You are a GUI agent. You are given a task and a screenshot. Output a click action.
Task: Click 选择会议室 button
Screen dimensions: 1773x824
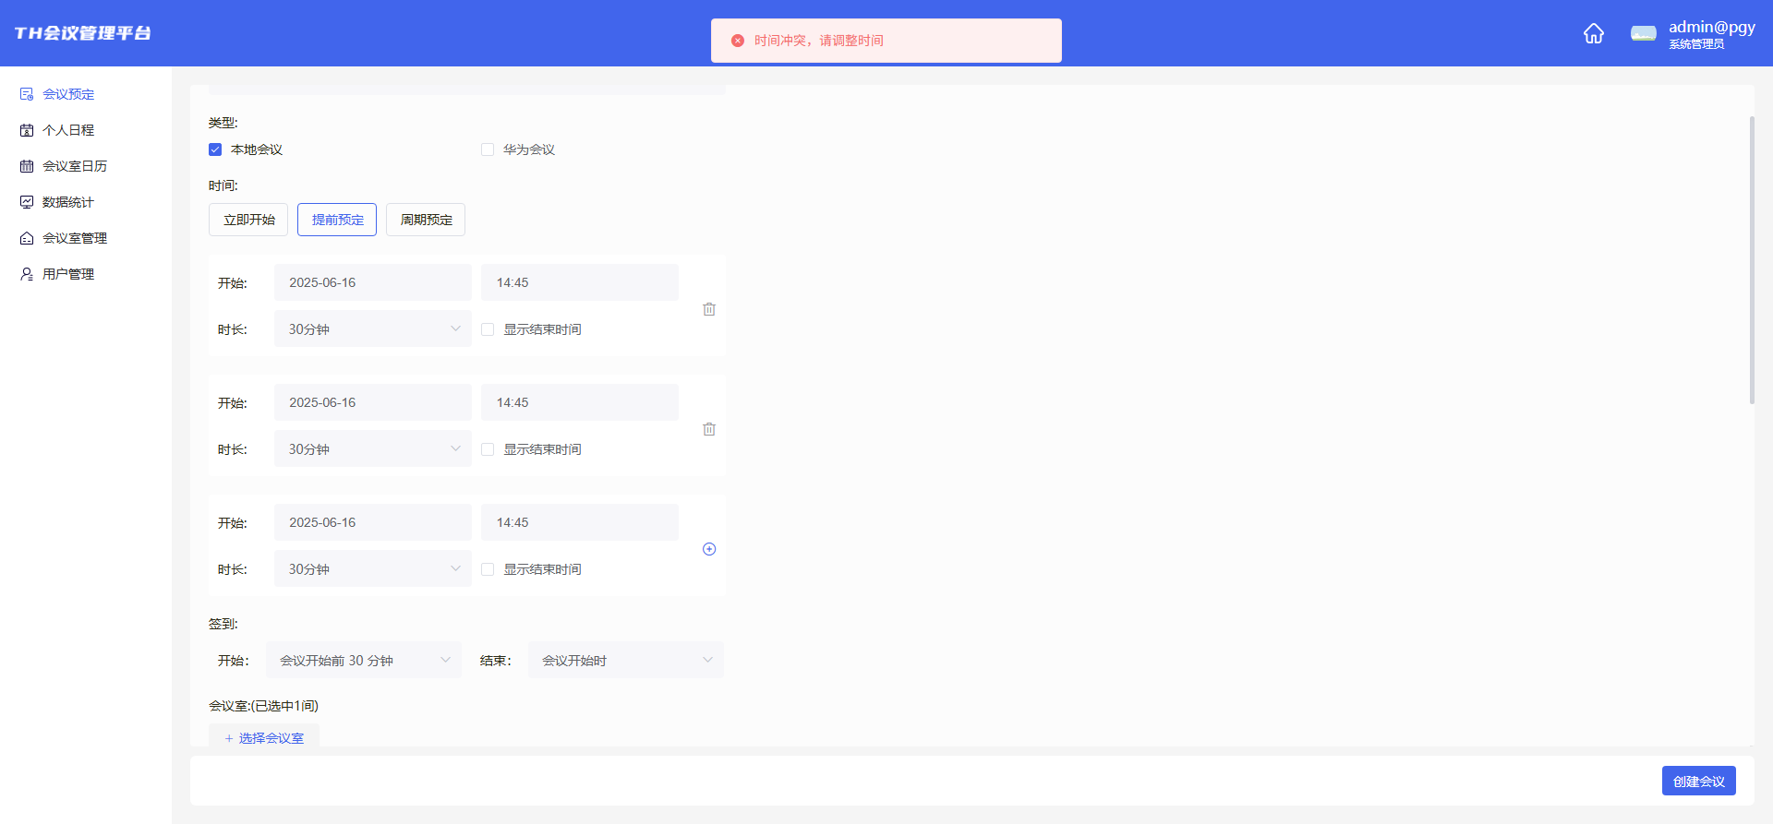pyautogui.click(x=264, y=736)
